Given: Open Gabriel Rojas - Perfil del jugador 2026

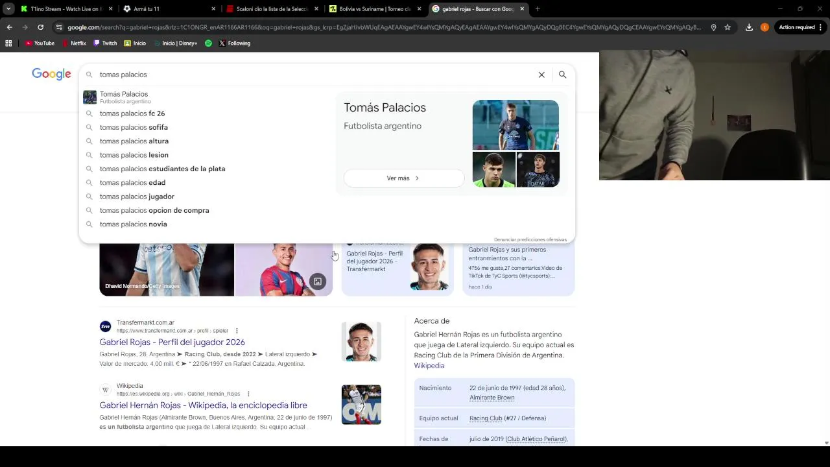Looking at the screenshot, I should [x=172, y=342].
